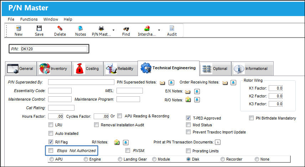Viewport: 305px width, 167px height.
Task: Click the blue note icon beside R/O Notes
Action: [x=197, y=100]
